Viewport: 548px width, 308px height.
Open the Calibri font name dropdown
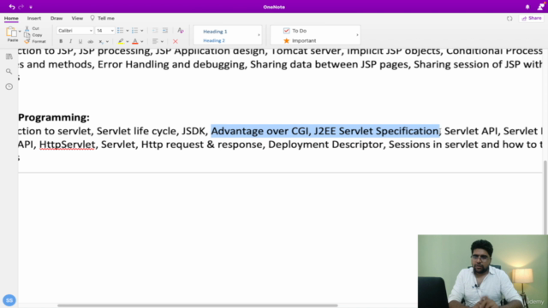click(x=74, y=31)
